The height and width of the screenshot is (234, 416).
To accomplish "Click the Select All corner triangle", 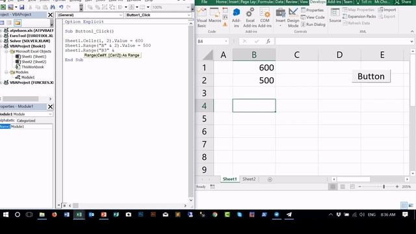I will pyautogui.click(x=207, y=55).
